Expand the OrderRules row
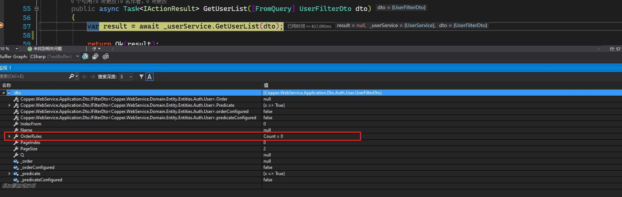This screenshot has height=197, width=622. click(10, 136)
